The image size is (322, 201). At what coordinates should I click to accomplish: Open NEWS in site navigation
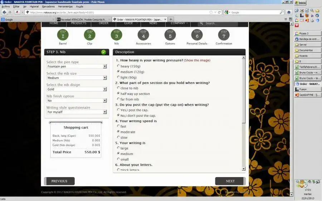[153, 23]
